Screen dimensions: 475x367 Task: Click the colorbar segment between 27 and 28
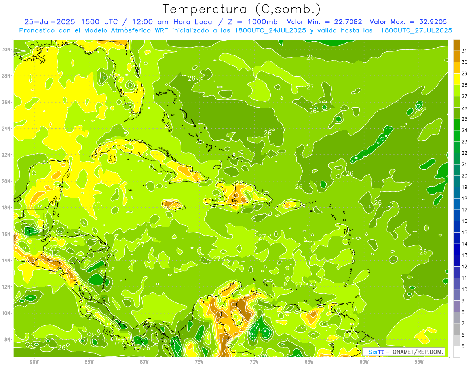coord(456,90)
